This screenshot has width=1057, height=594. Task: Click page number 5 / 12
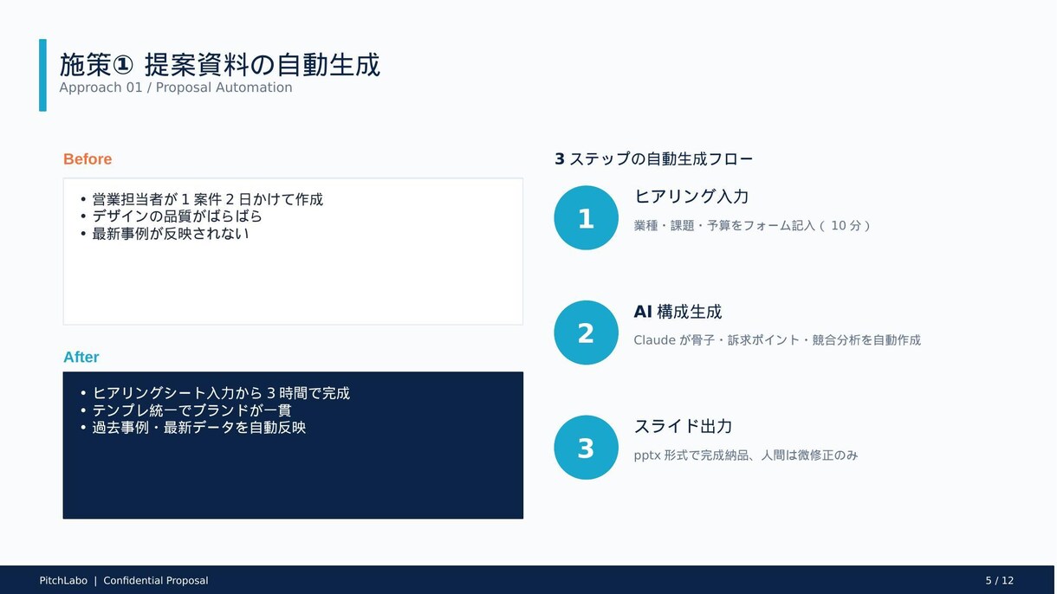(999, 581)
